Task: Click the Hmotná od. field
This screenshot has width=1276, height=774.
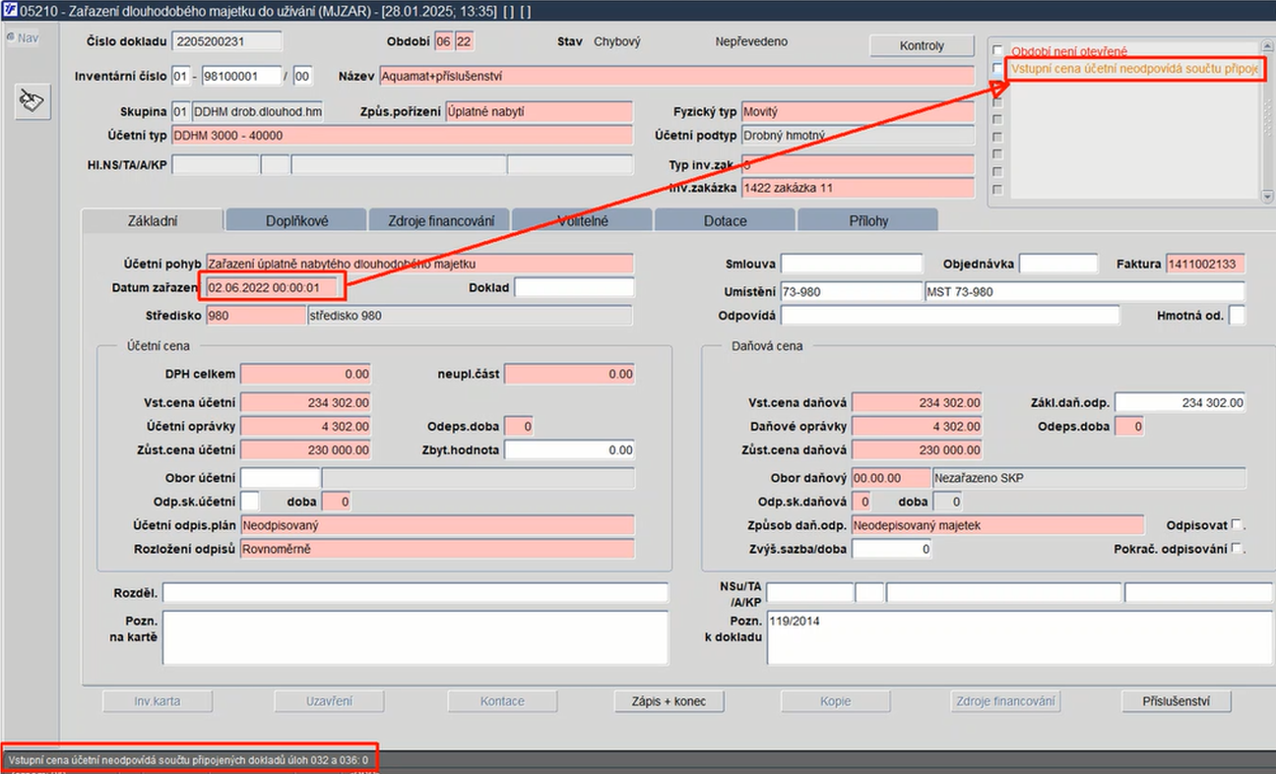Action: 1238,315
